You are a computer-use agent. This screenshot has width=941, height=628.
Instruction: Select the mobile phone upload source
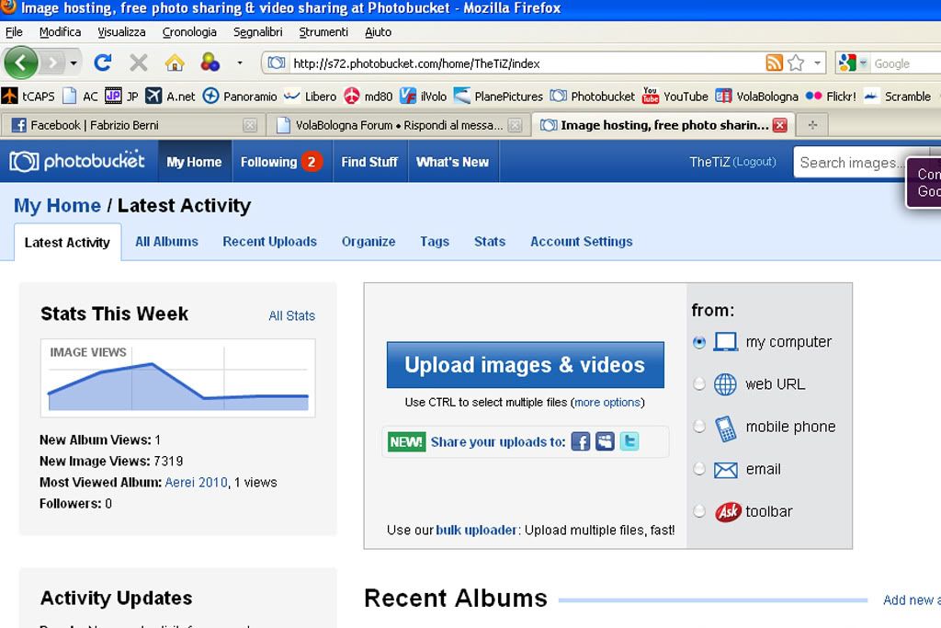[x=699, y=427]
